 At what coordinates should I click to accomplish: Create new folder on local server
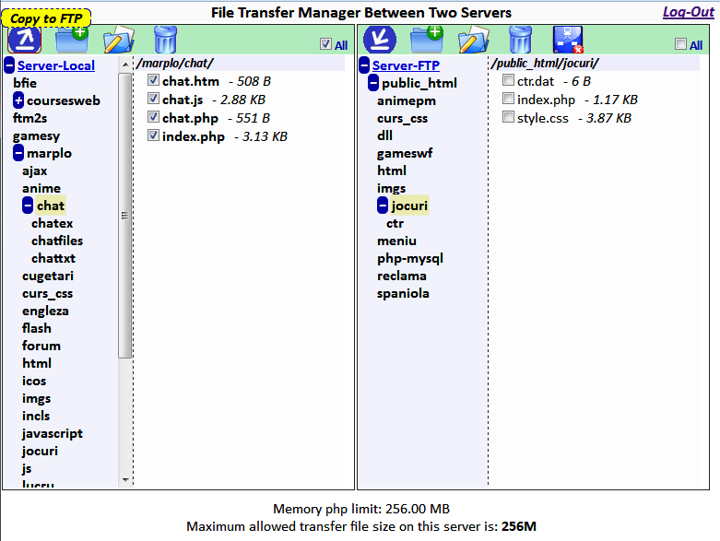tap(72, 40)
